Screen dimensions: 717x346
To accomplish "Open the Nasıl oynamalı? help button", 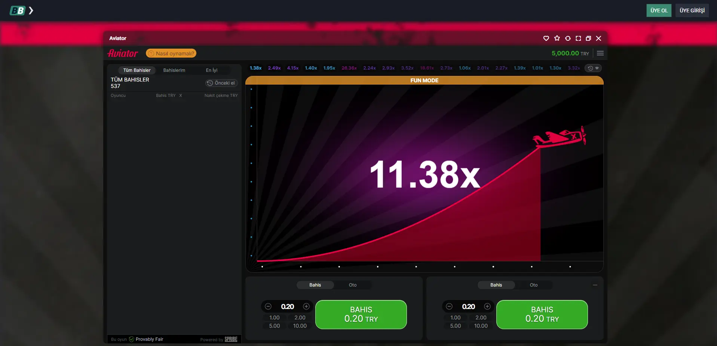I will (x=171, y=53).
